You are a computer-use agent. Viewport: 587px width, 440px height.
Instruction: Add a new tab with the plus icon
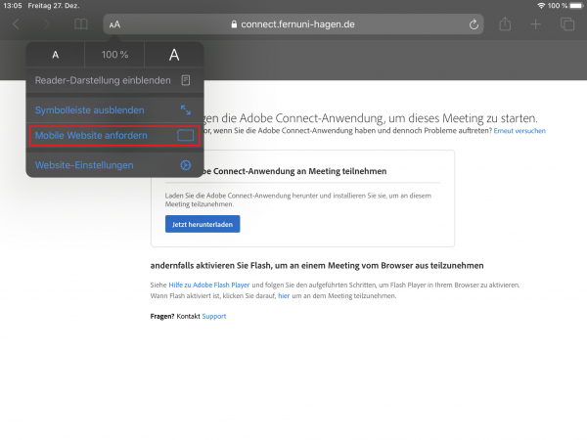pos(535,23)
